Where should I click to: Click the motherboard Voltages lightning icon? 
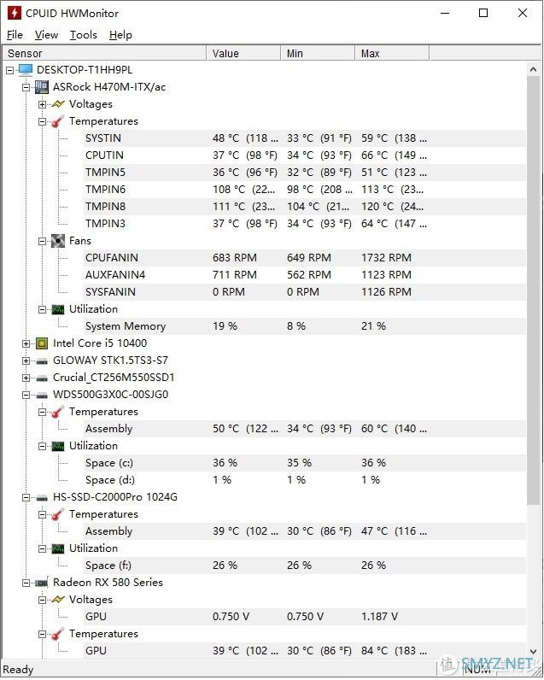click(x=58, y=104)
